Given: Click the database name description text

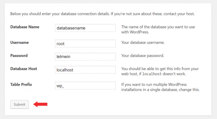Looking at the screenshot, I should pos(158,30).
